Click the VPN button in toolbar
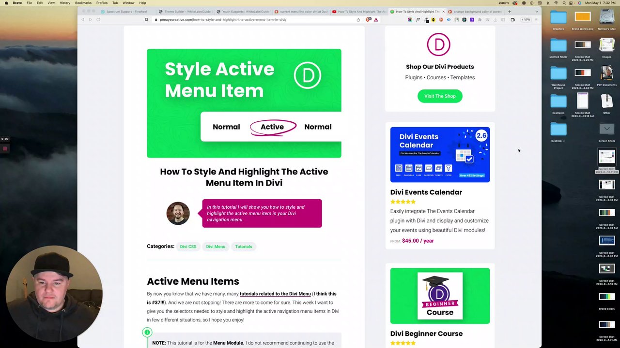 tap(526, 20)
